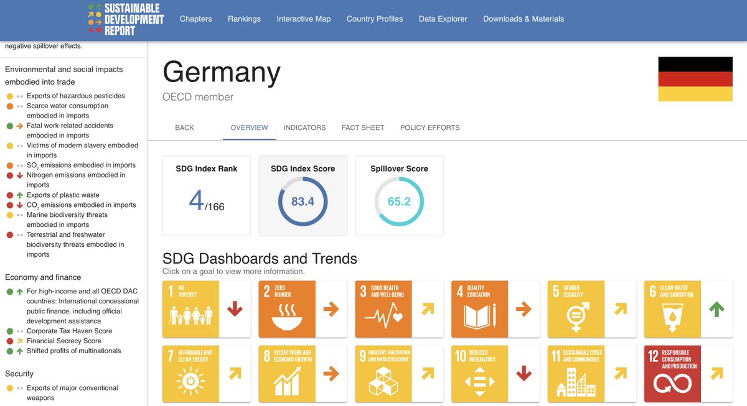This screenshot has height=406, width=747.
Task: Click the SDG Index Score card
Action: [x=303, y=196]
